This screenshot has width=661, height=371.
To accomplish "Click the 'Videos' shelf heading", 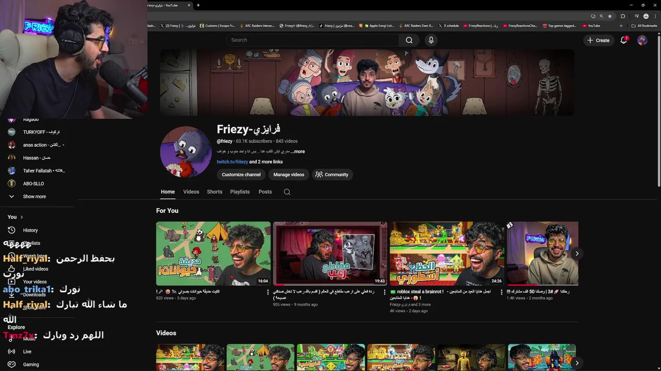I will click(166, 333).
